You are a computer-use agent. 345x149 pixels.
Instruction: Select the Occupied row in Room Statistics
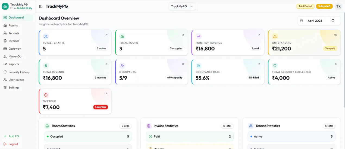88,137
